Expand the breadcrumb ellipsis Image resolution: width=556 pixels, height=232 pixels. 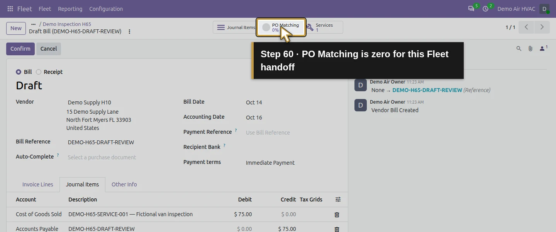[x=34, y=24]
